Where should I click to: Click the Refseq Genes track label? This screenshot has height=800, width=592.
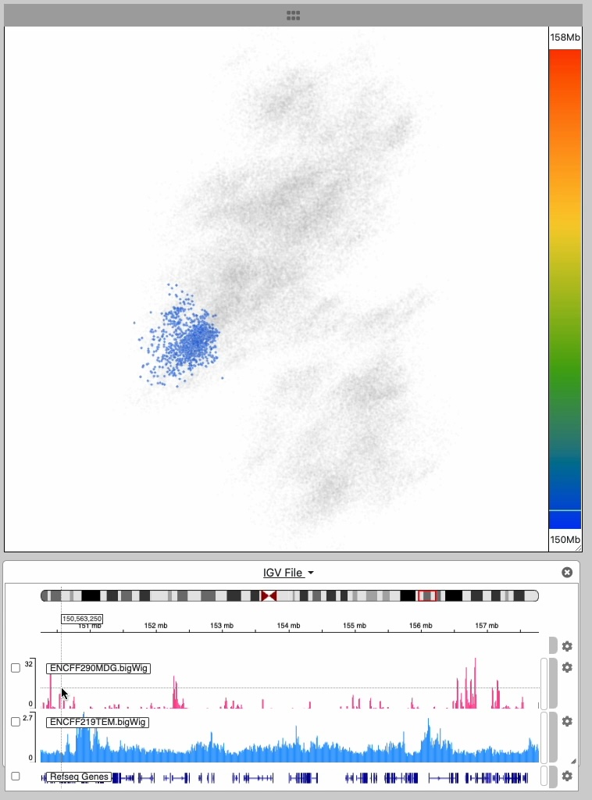(x=79, y=777)
